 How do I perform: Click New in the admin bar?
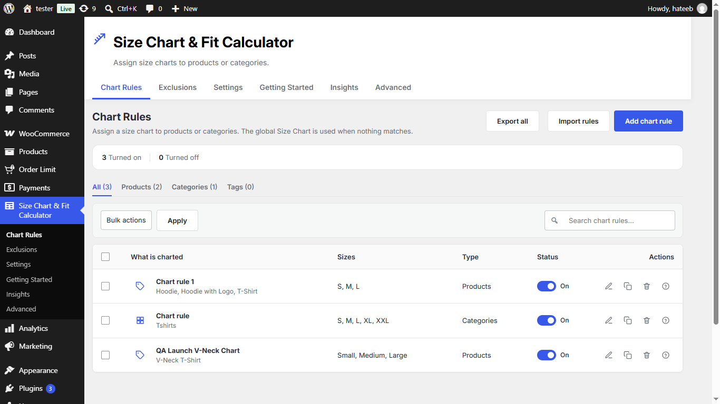click(x=184, y=8)
